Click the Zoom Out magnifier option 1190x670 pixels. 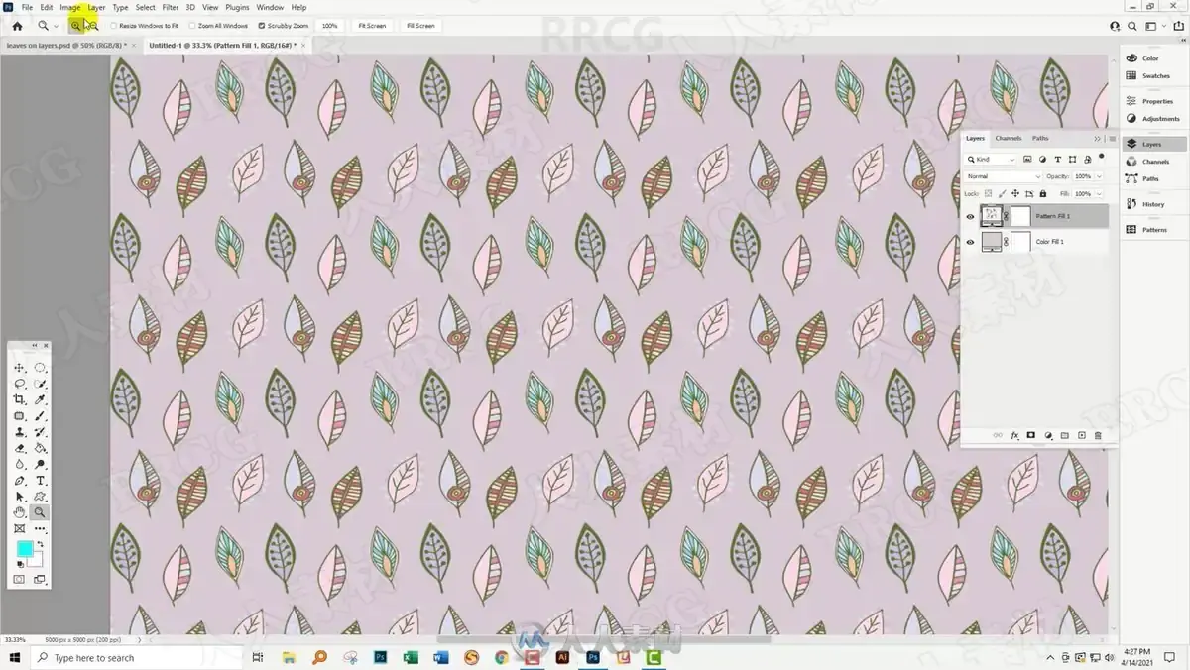point(92,25)
